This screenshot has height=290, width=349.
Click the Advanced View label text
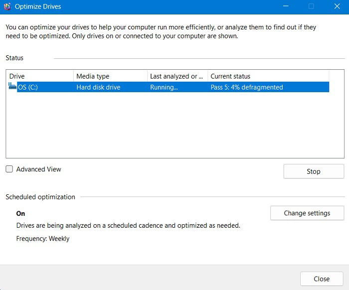tap(38, 169)
